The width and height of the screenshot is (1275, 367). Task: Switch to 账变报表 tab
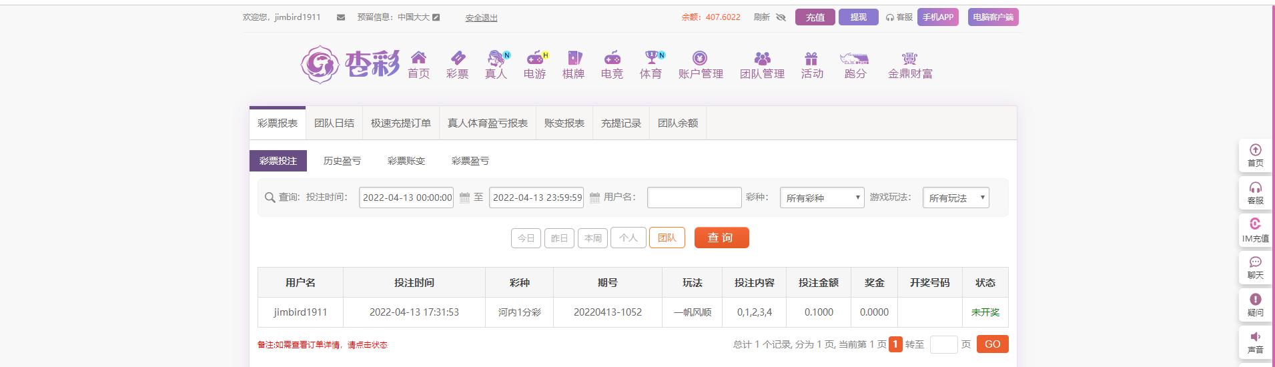tap(564, 123)
